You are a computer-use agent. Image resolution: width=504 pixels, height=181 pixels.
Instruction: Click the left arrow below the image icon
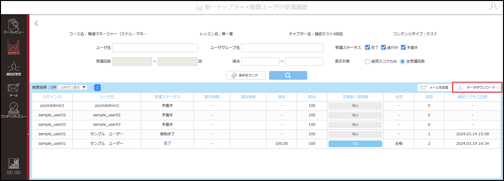click(10, 172)
